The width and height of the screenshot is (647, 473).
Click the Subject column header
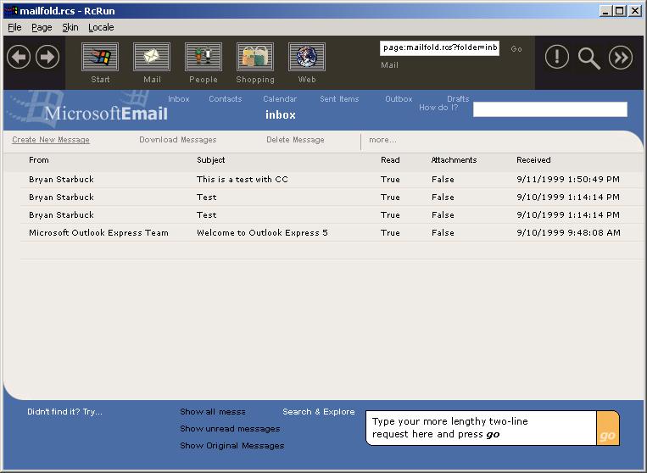pyautogui.click(x=211, y=160)
